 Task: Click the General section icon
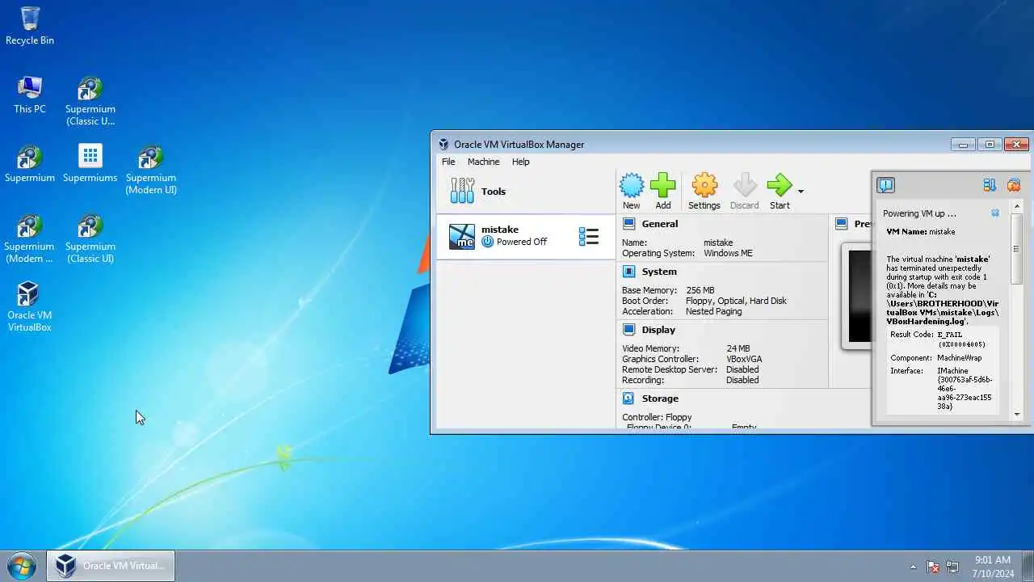point(629,224)
